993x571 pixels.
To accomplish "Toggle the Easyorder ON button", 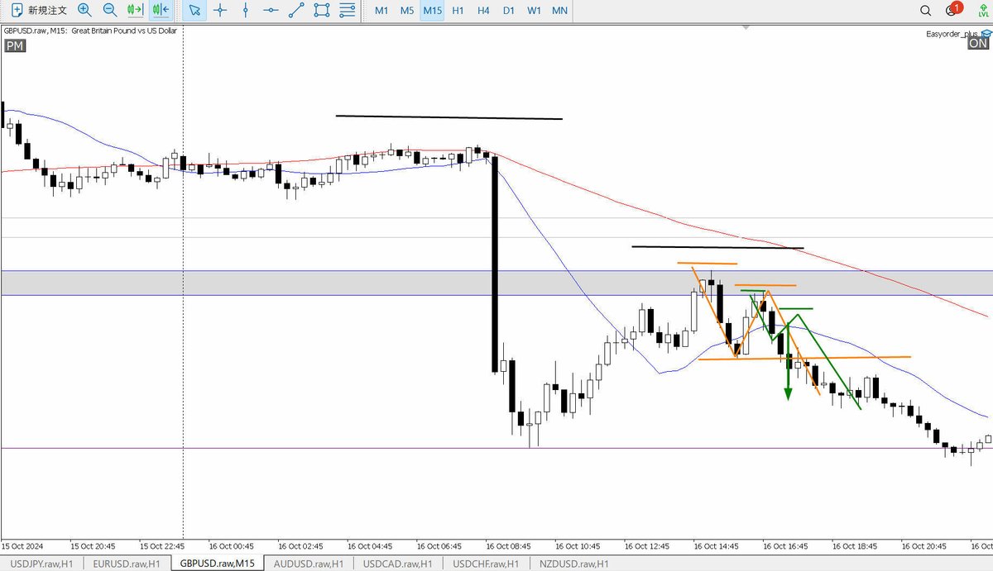I will (x=978, y=44).
